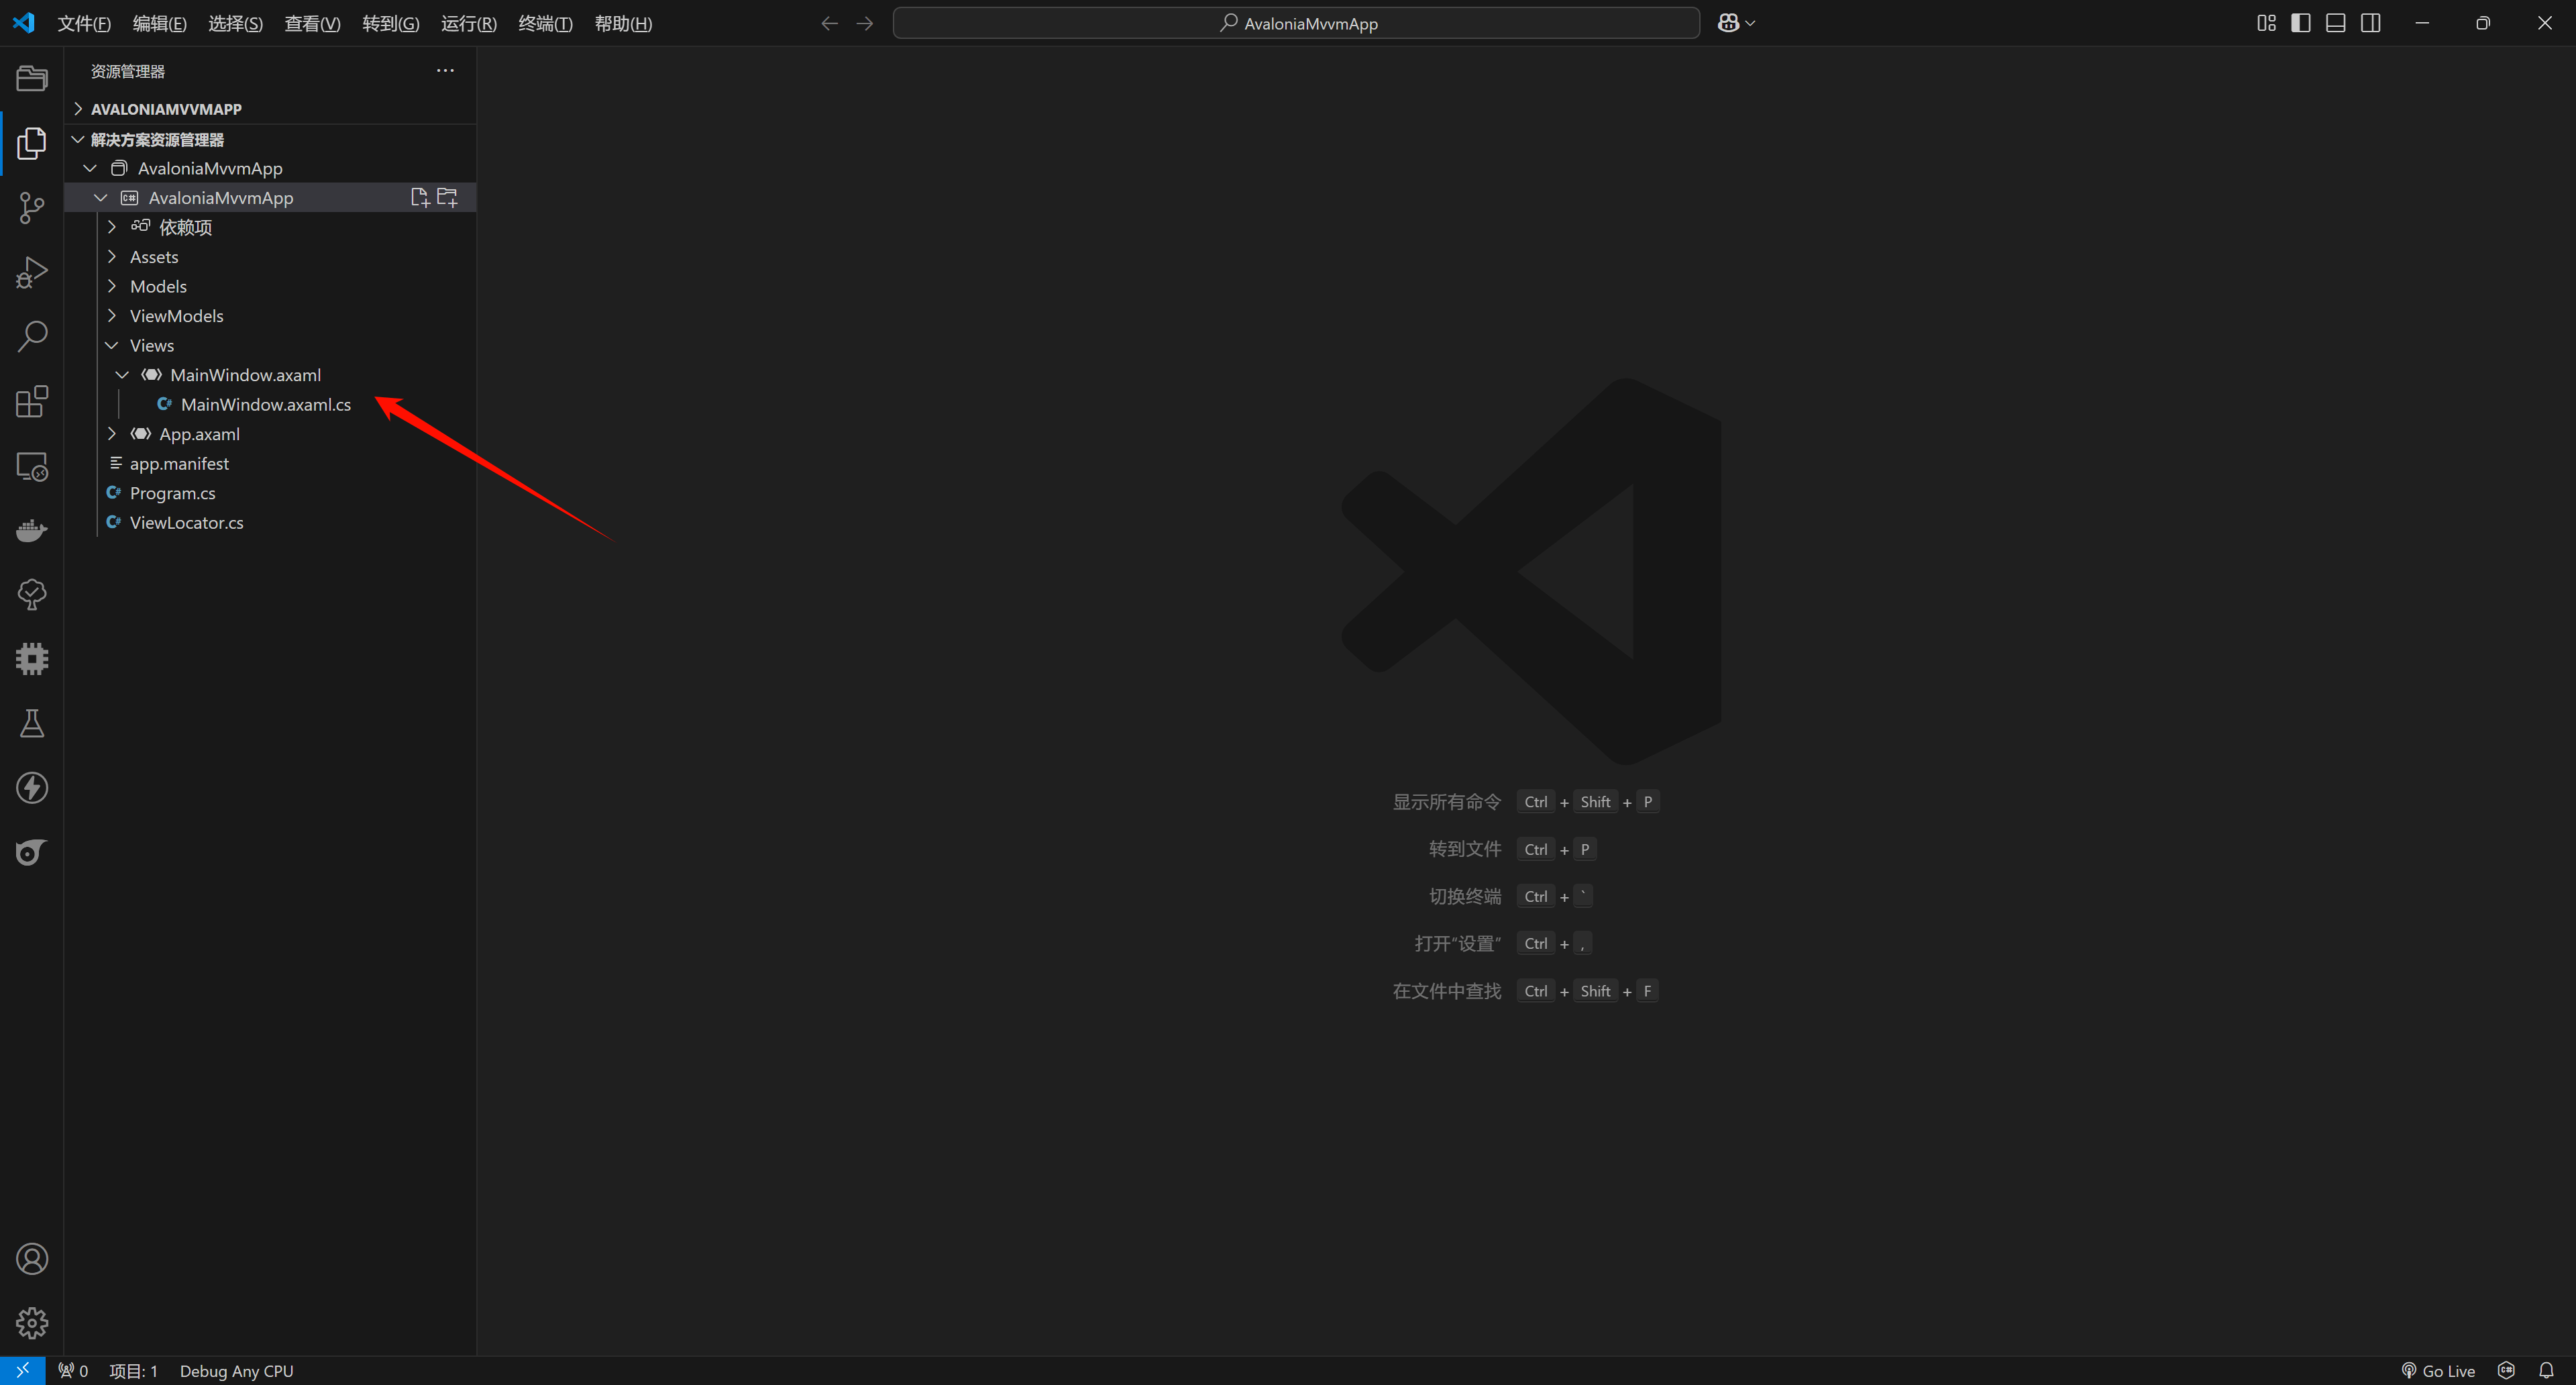2576x1385 pixels.
Task: Add new folder to AvaloniaMvvmApp project
Action: pos(447,198)
